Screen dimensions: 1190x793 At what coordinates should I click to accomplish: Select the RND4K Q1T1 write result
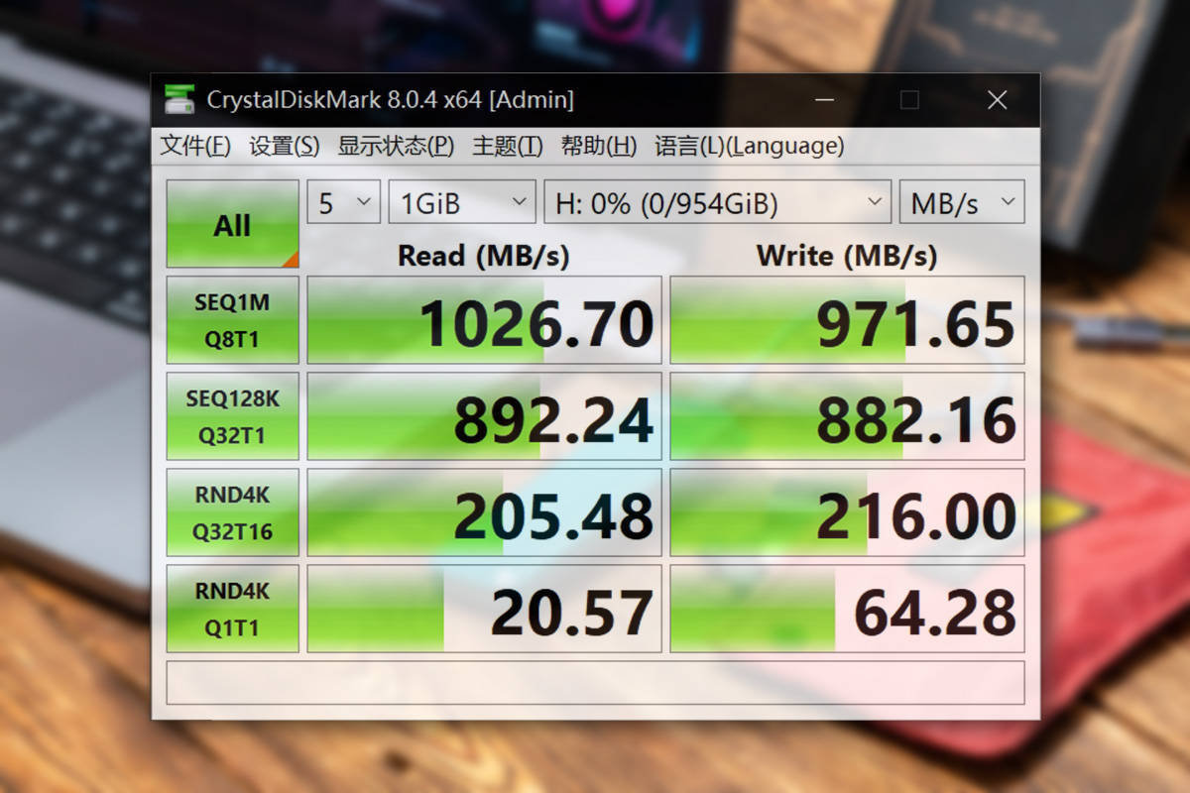[x=848, y=607]
